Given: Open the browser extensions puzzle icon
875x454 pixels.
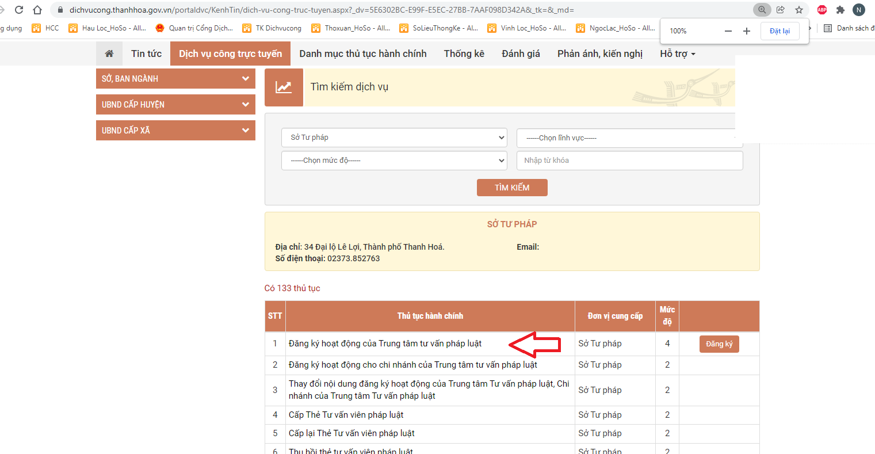Looking at the screenshot, I should tap(840, 10).
